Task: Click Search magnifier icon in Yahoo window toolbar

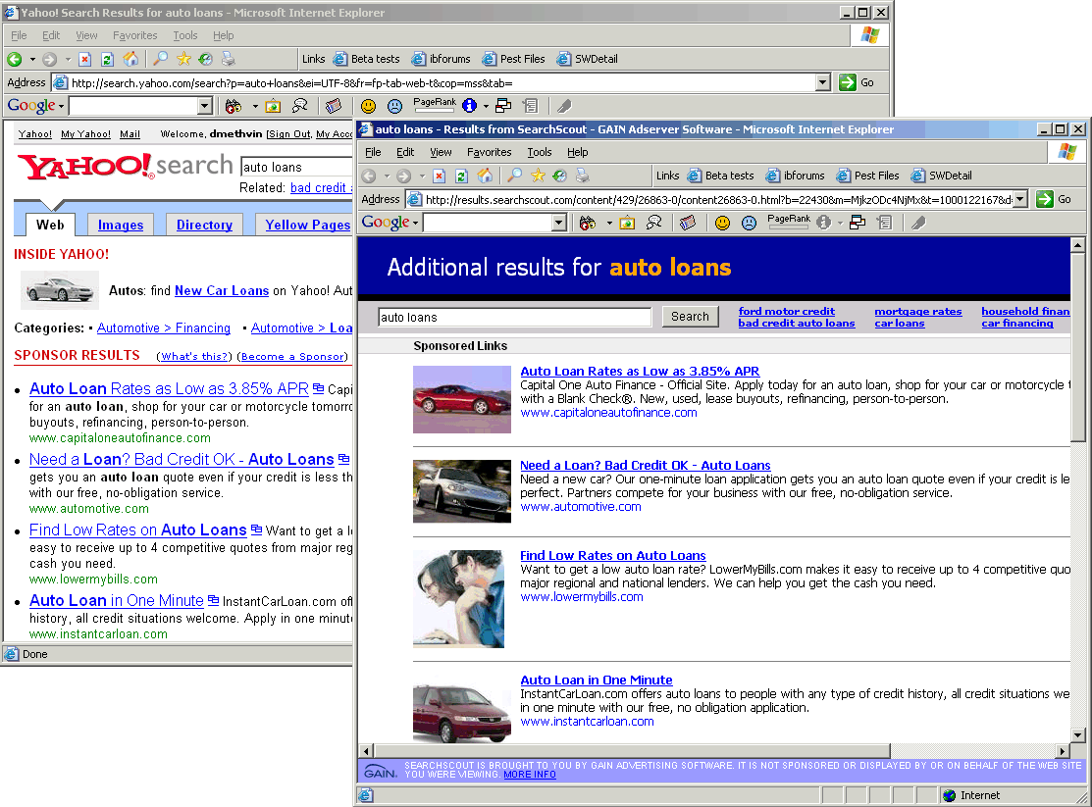Action: [161, 59]
